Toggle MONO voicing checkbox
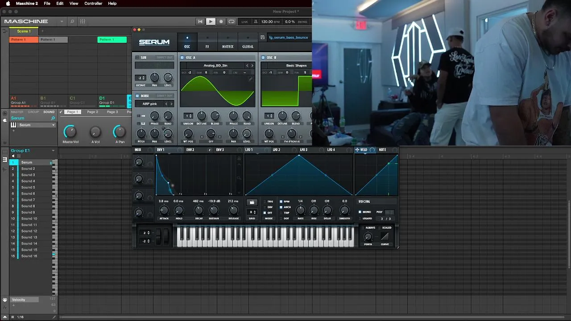This screenshot has height=321, width=571. (x=360, y=212)
